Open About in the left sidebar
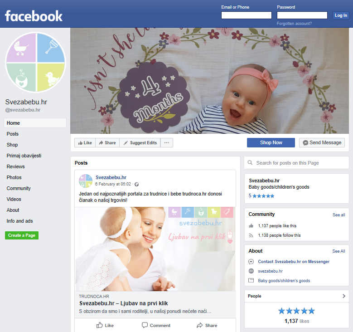The height and width of the screenshot is (332, 353). point(13,210)
